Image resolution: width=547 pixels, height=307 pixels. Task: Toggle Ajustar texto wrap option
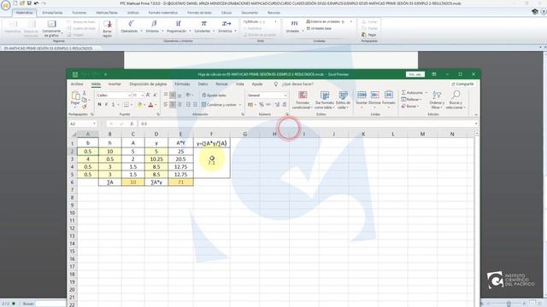click(214, 95)
